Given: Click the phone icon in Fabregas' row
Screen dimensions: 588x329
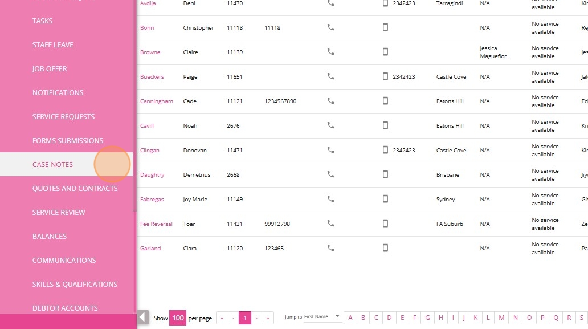Looking at the screenshot, I should (x=330, y=199).
